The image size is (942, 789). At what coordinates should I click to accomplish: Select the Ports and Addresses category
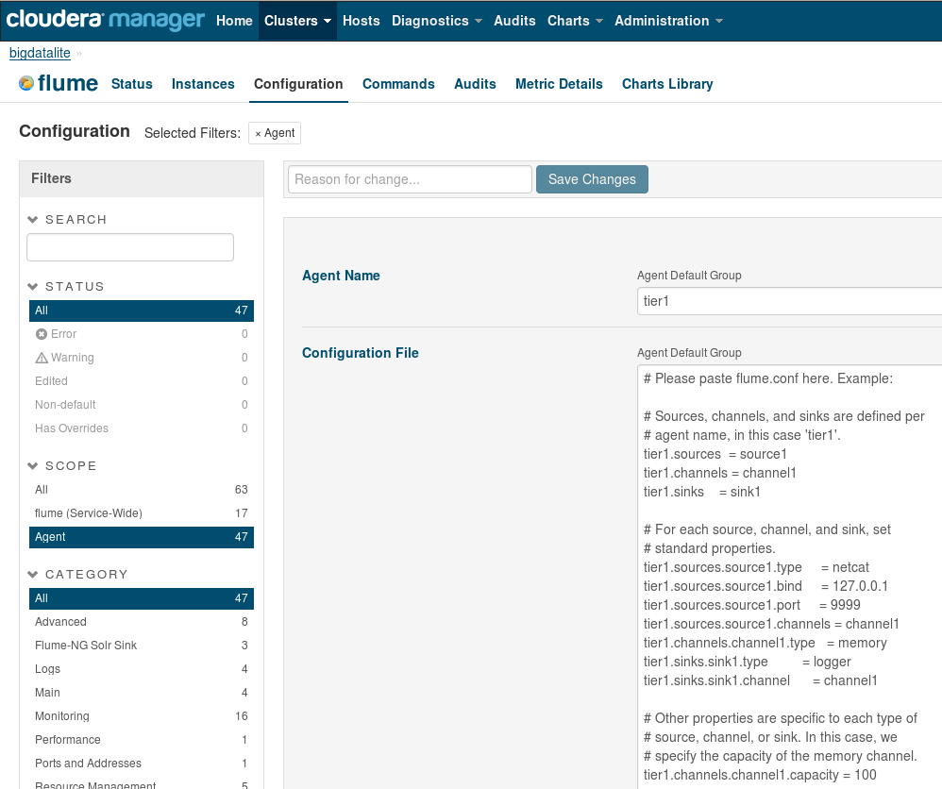point(142,764)
